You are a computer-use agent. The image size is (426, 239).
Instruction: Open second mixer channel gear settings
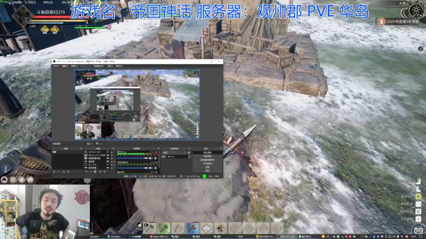point(155,168)
